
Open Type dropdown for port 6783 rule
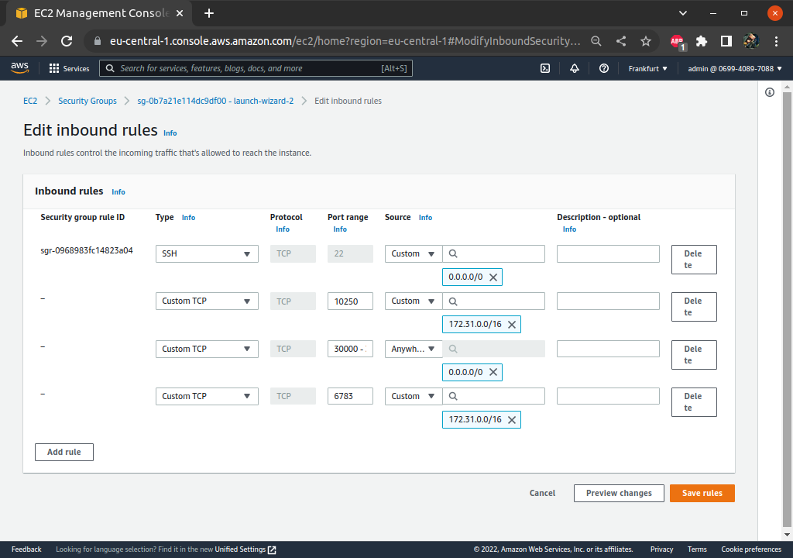click(x=207, y=396)
